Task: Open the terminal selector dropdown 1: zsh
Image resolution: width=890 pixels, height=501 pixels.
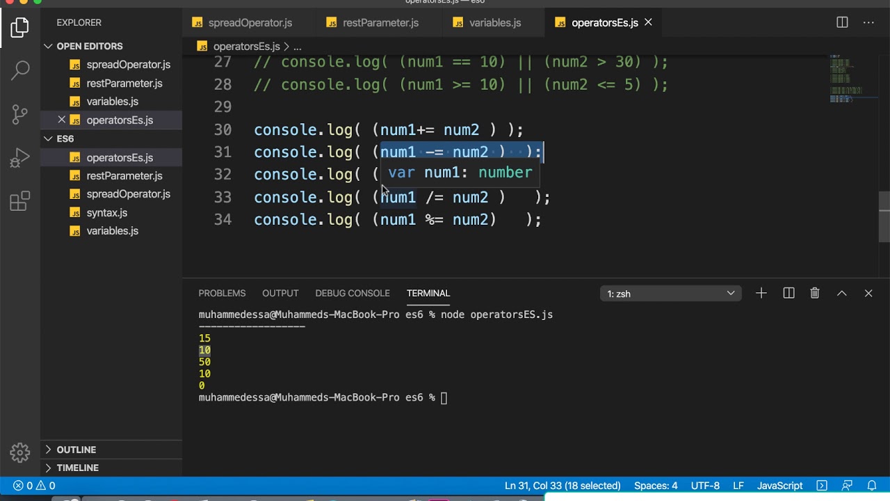Action: [x=670, y=294]
